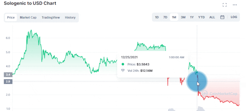Open the fullscreen chart view icon

(x=225, y=5)
